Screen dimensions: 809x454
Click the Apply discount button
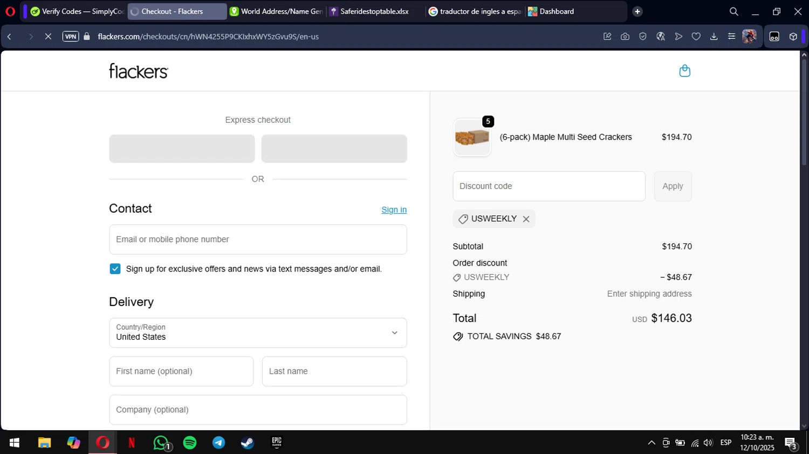point(673,186)
